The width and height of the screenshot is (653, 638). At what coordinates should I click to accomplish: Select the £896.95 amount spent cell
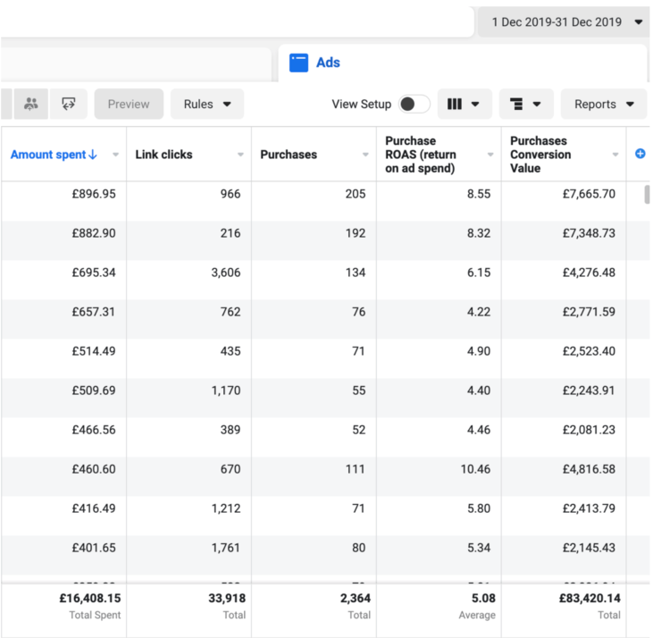click(x=94, y=194)
